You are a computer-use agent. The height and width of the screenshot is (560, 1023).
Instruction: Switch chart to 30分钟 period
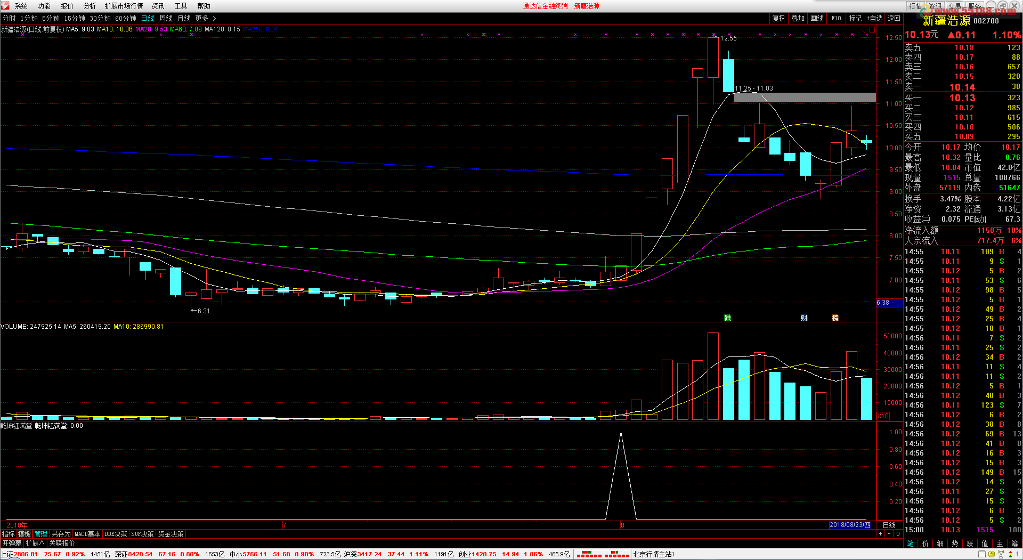pos(100,18)
